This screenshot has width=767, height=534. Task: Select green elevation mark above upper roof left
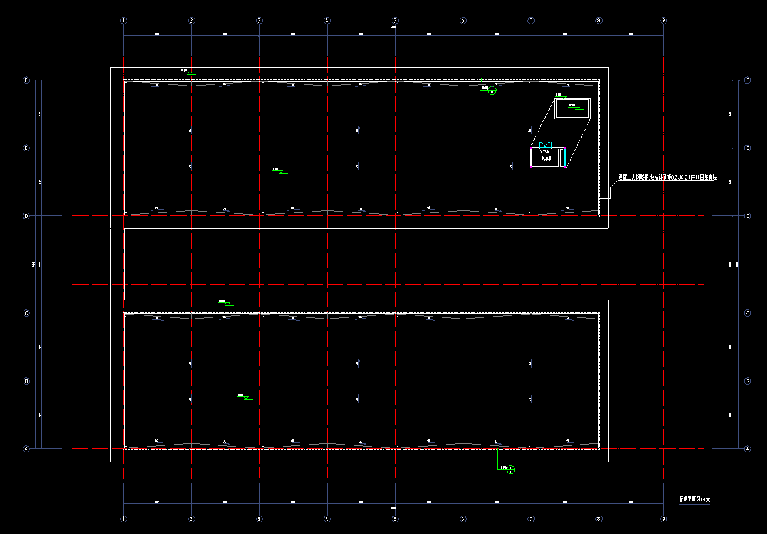(x=188, y=72)
